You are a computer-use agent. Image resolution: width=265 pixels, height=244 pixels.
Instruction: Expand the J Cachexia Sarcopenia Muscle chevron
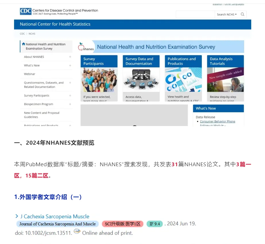[x=17, y=216]
